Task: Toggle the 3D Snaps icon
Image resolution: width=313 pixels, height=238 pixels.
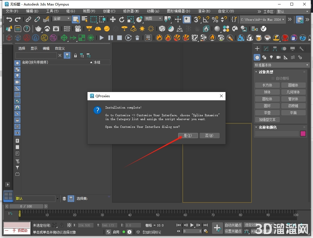Action: 197,20
